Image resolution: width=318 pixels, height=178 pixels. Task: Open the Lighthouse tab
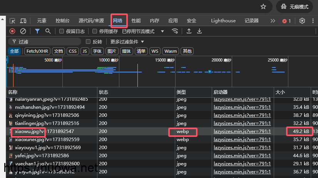(223, 21)
